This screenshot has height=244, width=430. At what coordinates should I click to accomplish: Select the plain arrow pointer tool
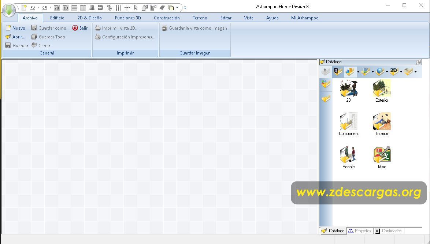(x=136, y=8)
